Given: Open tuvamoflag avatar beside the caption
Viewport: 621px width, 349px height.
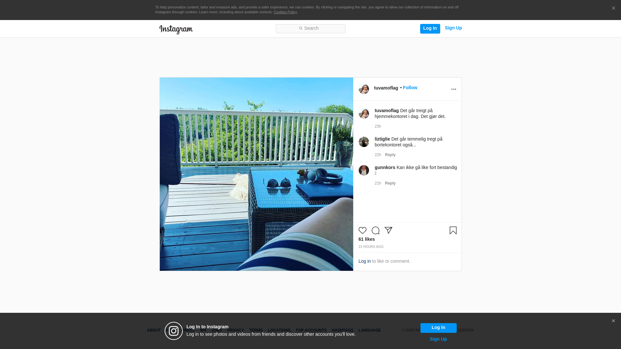Looking at the screenshot, I should tap(364, 113).
